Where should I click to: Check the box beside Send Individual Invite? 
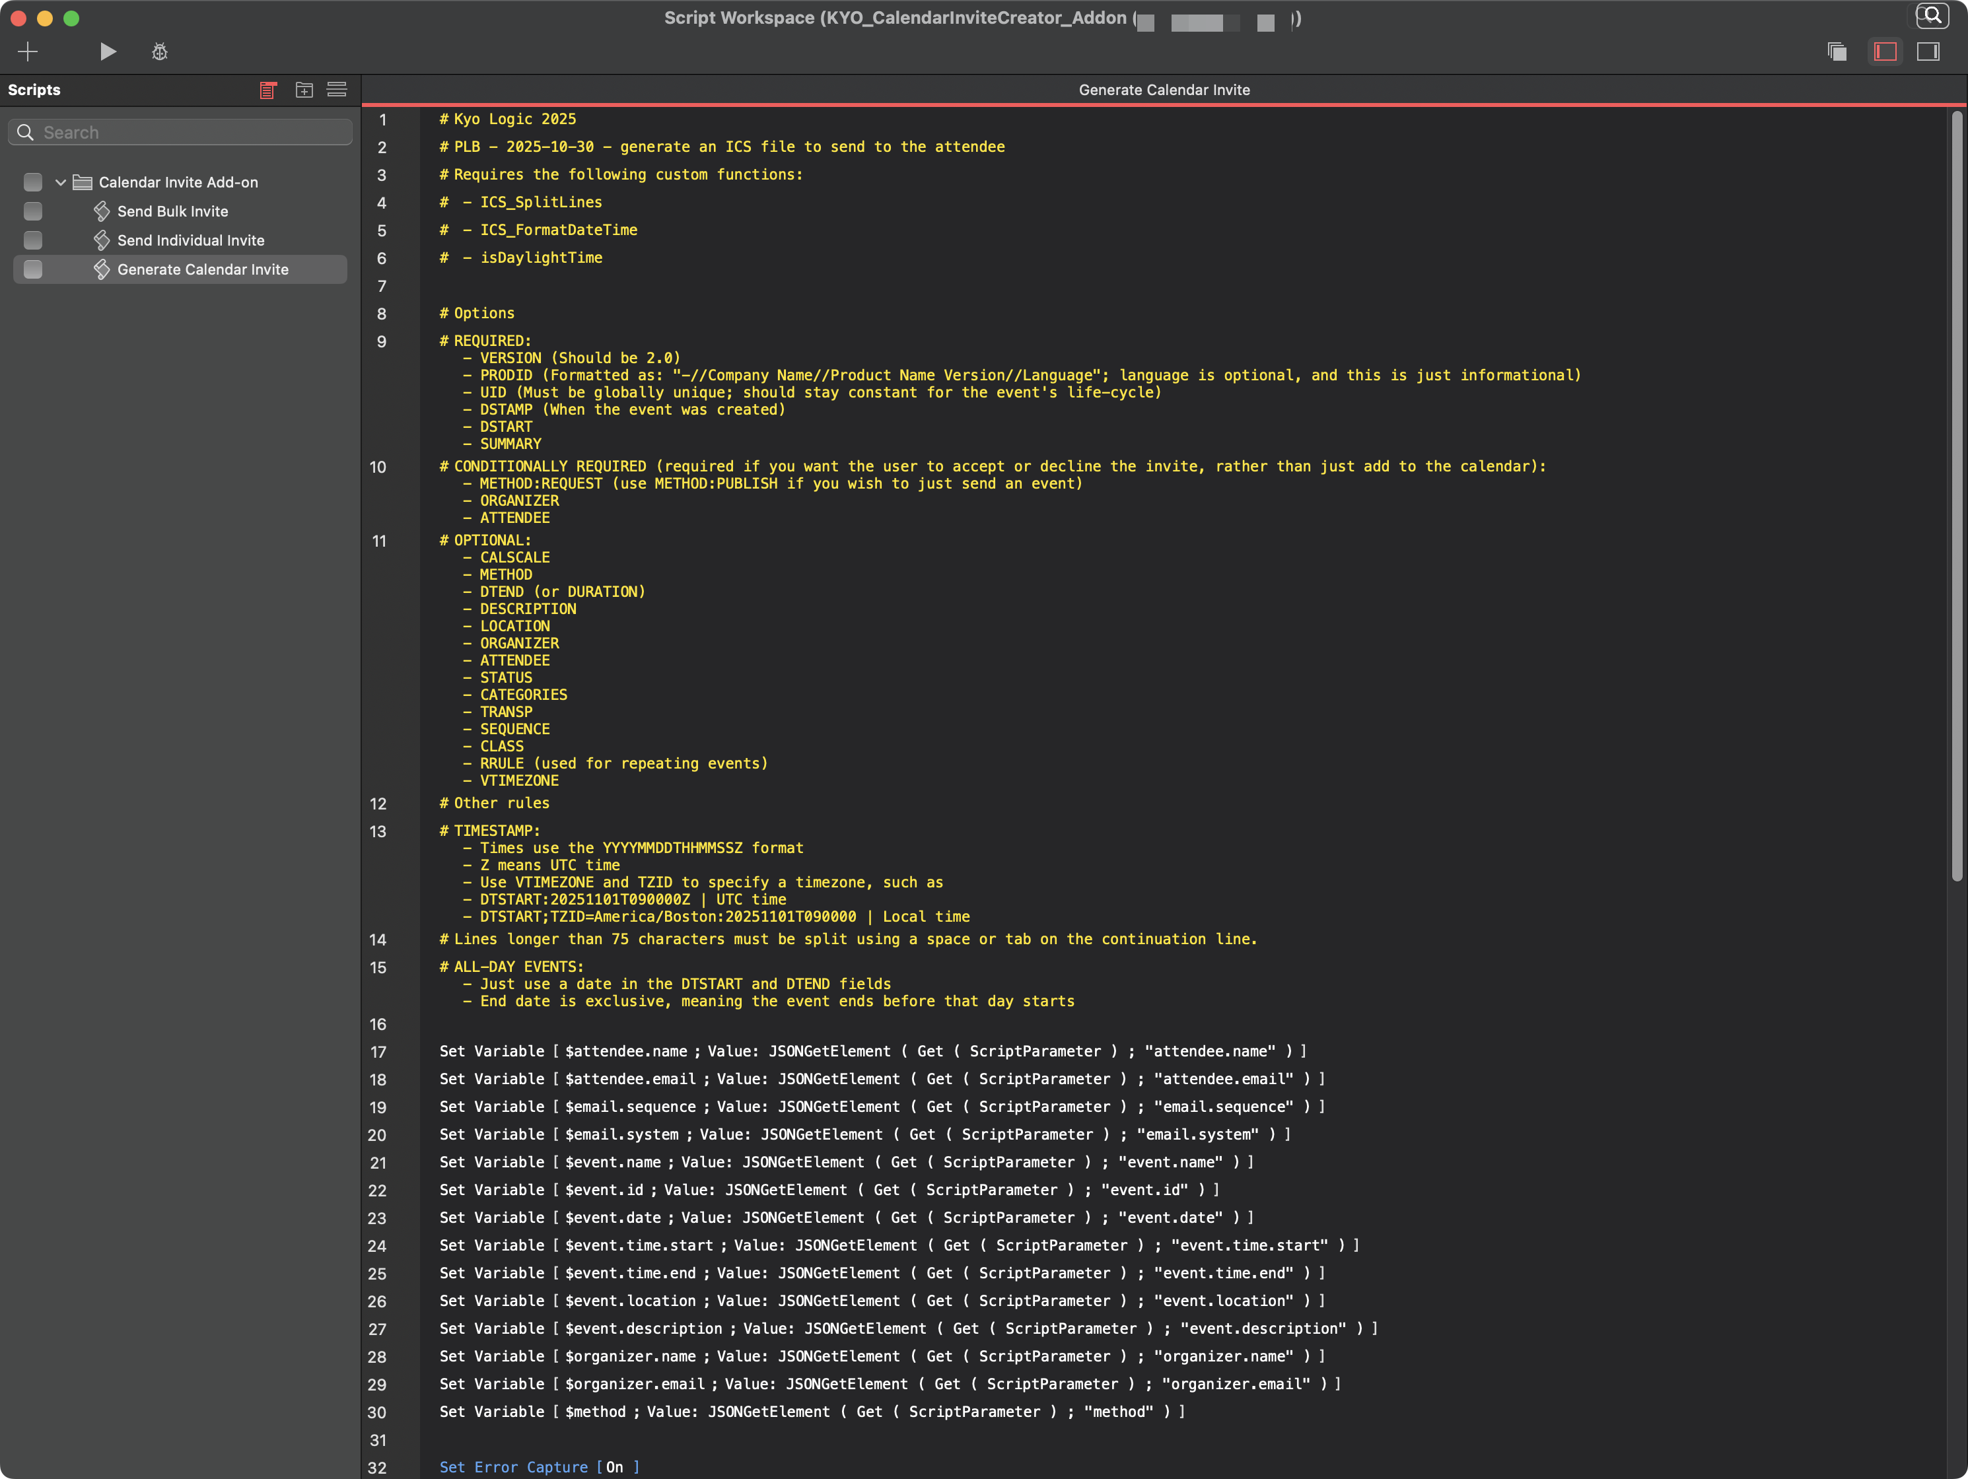(x=33, y=240)
